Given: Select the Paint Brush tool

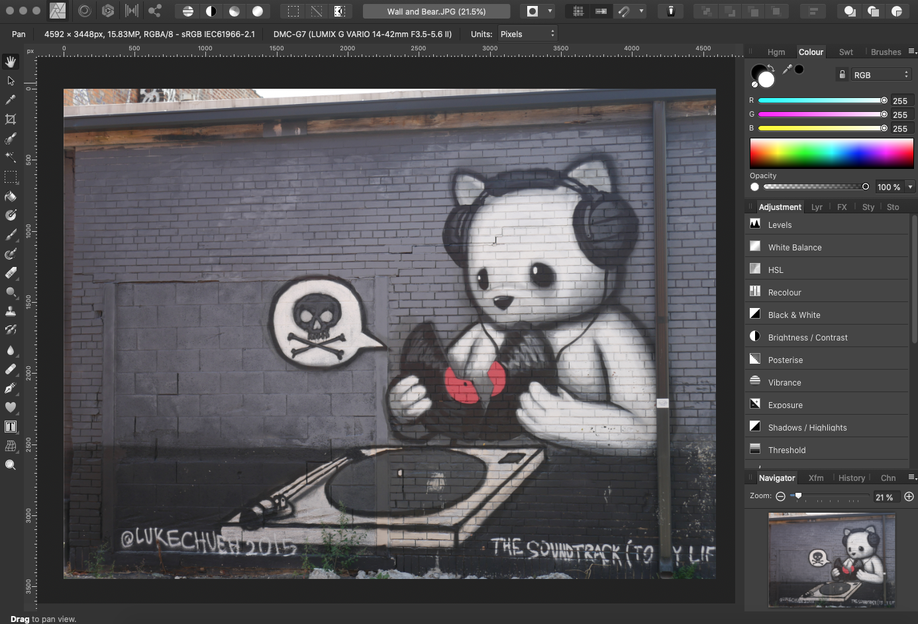Looking at the screenshot, I should (11, 234).
